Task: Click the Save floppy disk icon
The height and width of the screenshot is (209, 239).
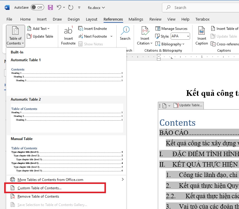Action: (x=50, y=7)
